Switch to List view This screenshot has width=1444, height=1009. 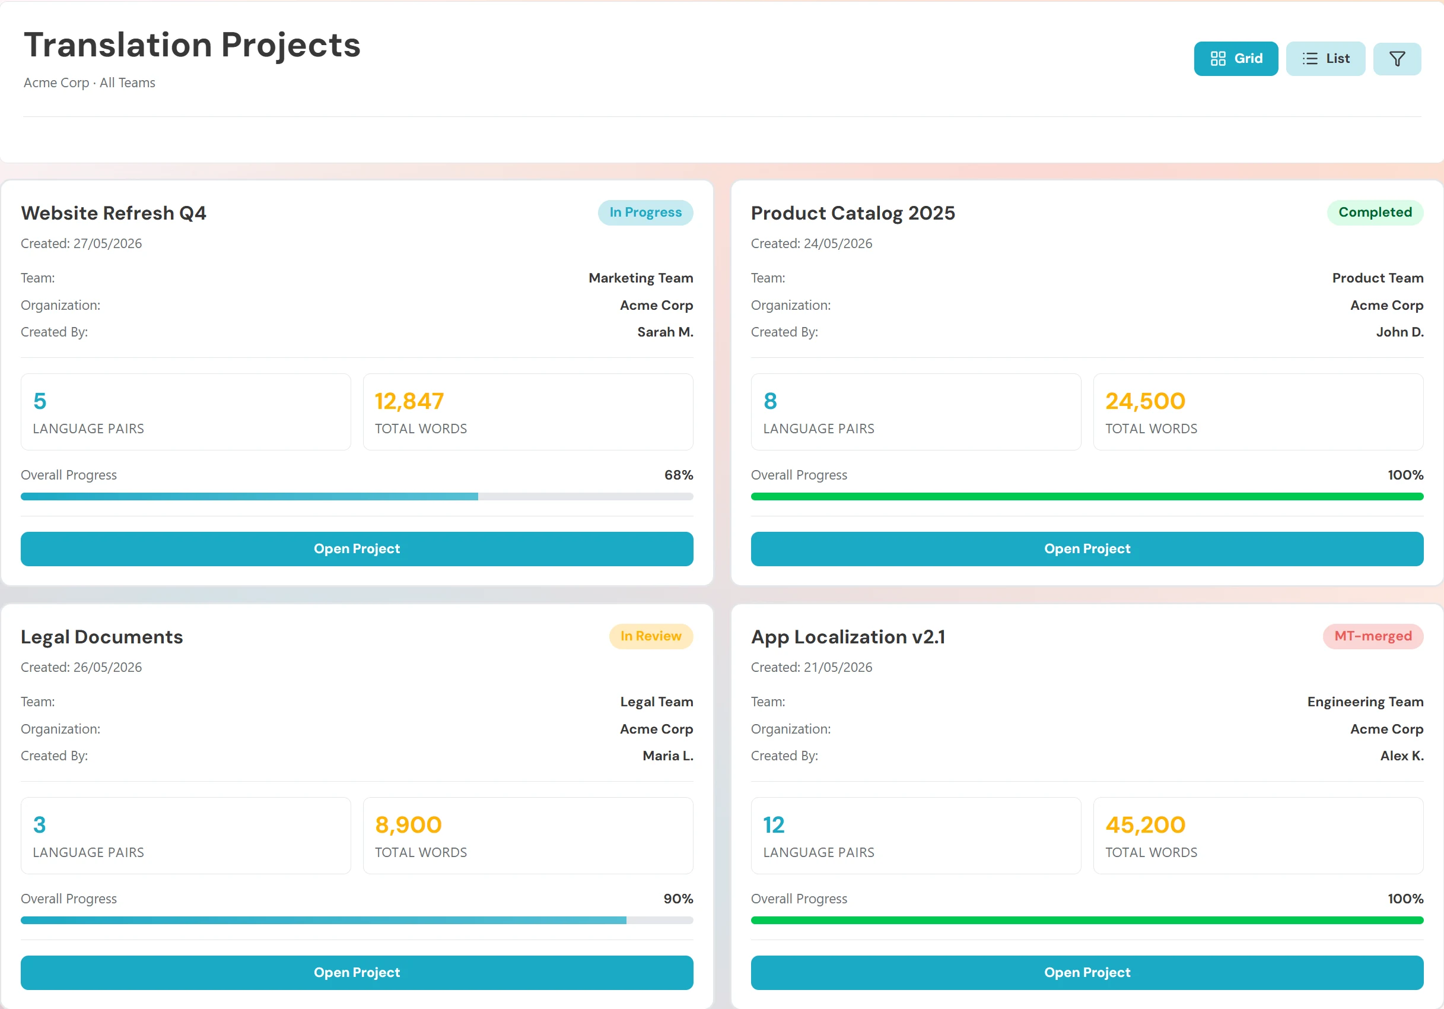point(1325,59)
